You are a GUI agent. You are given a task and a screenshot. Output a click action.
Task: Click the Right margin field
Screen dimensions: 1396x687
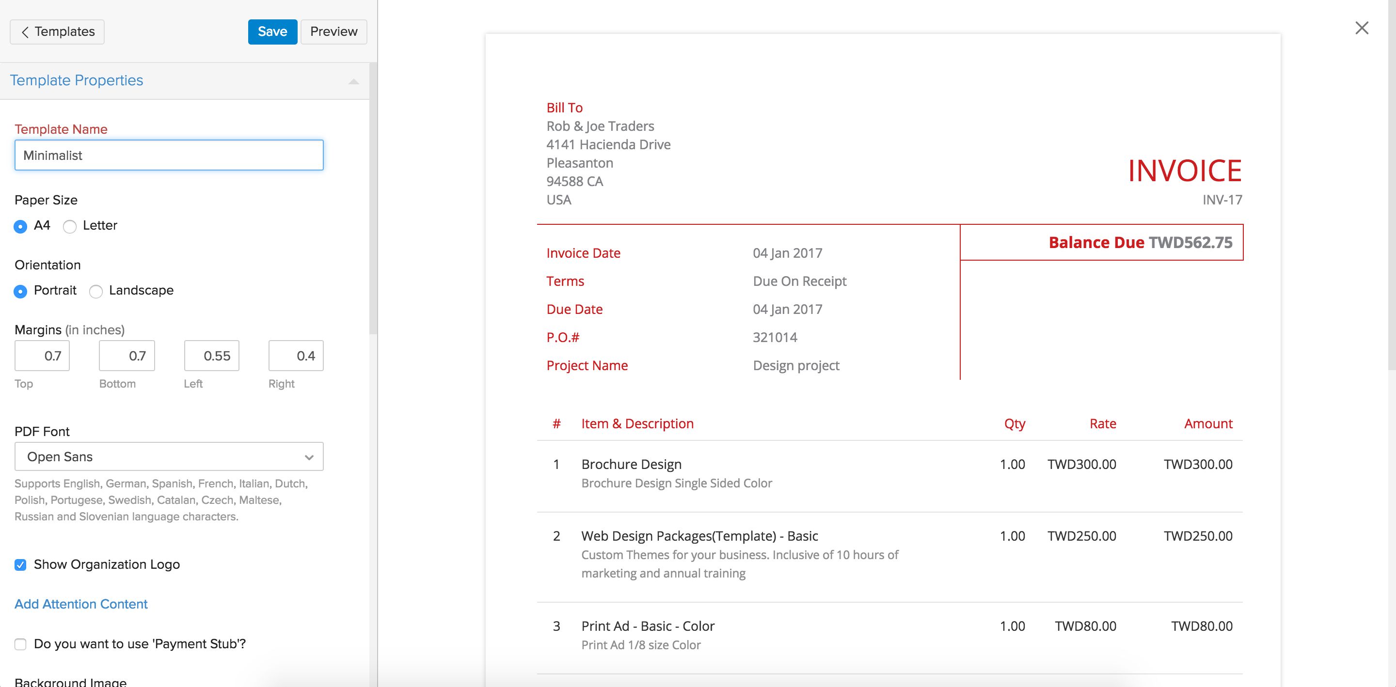coord(296,356)
